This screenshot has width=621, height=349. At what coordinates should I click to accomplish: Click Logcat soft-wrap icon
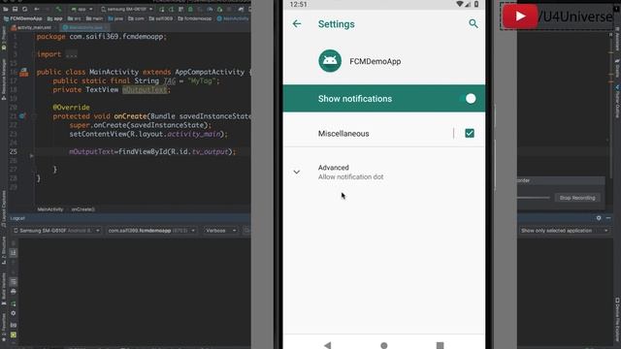pos(13,282)
